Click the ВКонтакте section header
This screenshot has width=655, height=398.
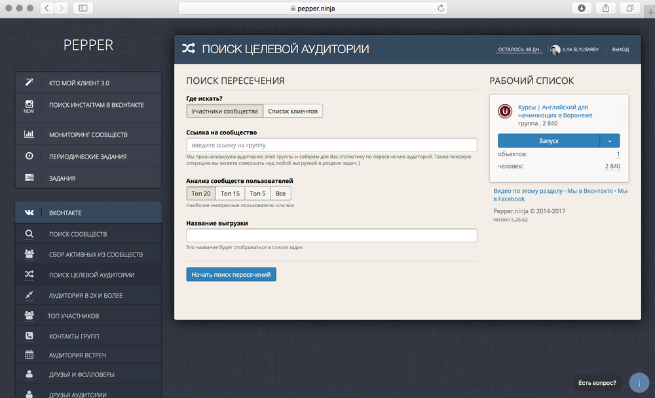tap(88, 212)
